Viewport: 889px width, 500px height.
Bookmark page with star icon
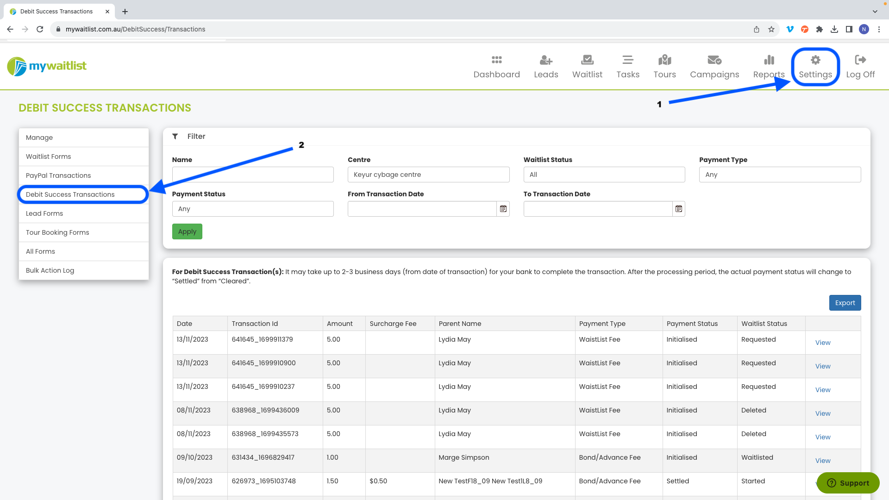pos(771,29)
